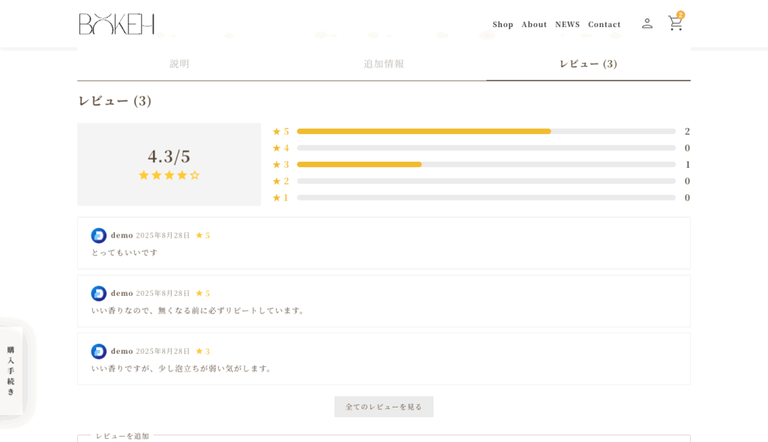Click demo avatar on three-star review
This screenshot has height=442, width=768.
98,351
